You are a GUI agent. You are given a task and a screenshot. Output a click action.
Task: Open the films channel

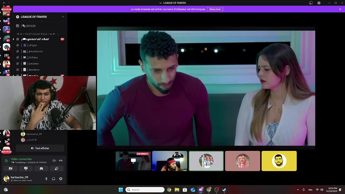coord(40,57)
